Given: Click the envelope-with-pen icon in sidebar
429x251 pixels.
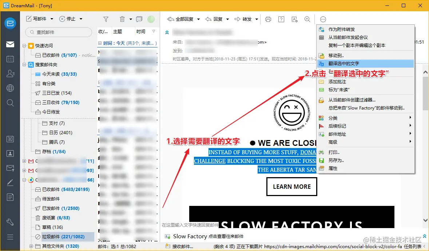Looking at the screenshot, I should [10, 168].
